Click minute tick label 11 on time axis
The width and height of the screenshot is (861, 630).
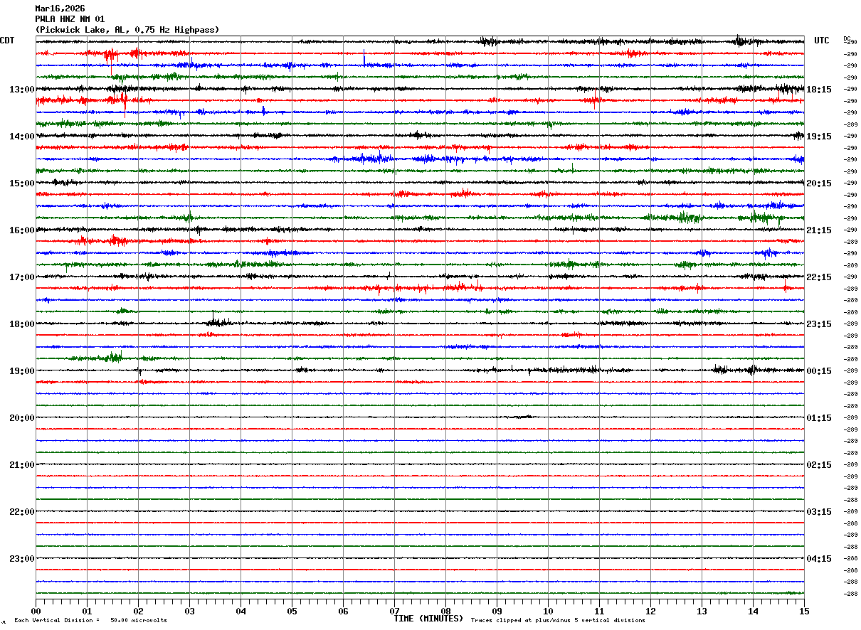599,611
